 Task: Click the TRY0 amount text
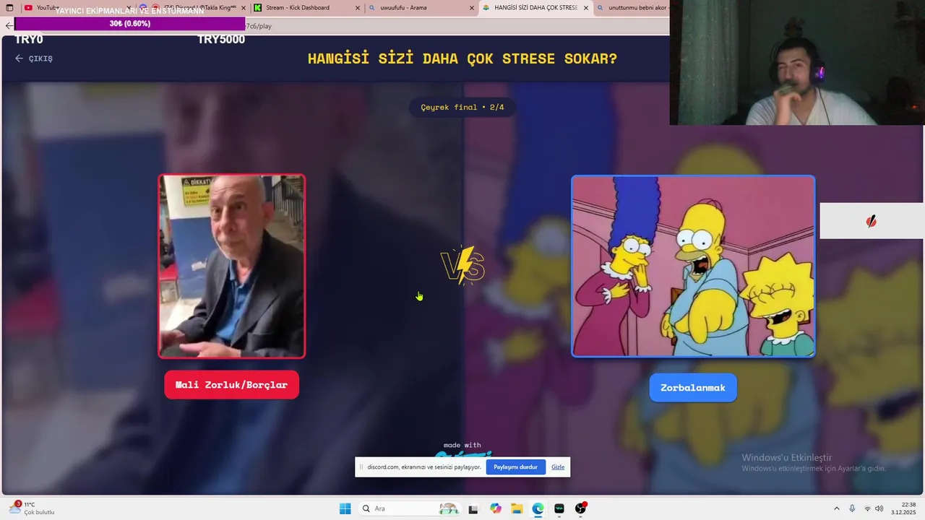point(29,40)
